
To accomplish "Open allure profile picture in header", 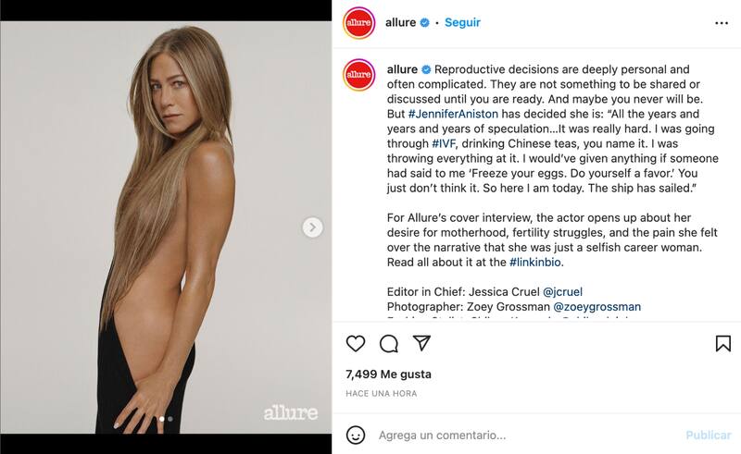I will click(x=359, y=22).
